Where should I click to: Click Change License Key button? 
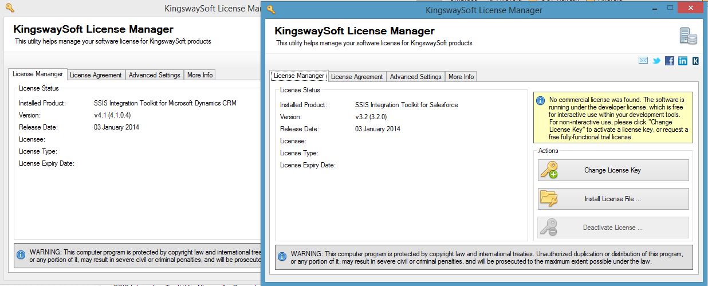pos(613,170)
